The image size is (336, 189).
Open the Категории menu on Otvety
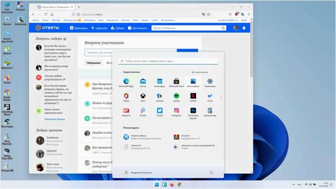(79, 28)
